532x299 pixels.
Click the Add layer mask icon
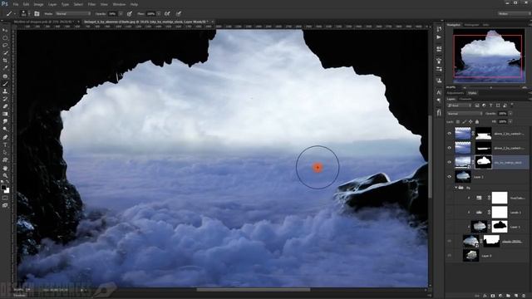coord(493,296)
